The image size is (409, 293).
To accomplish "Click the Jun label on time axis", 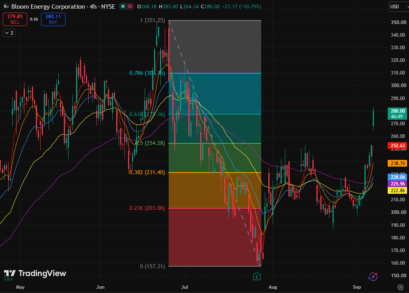I will coord(100,287).
